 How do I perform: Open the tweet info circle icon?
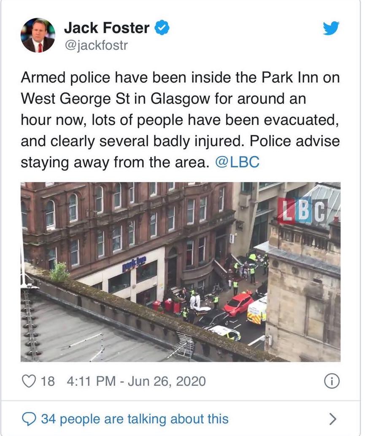tap(332, 381)
